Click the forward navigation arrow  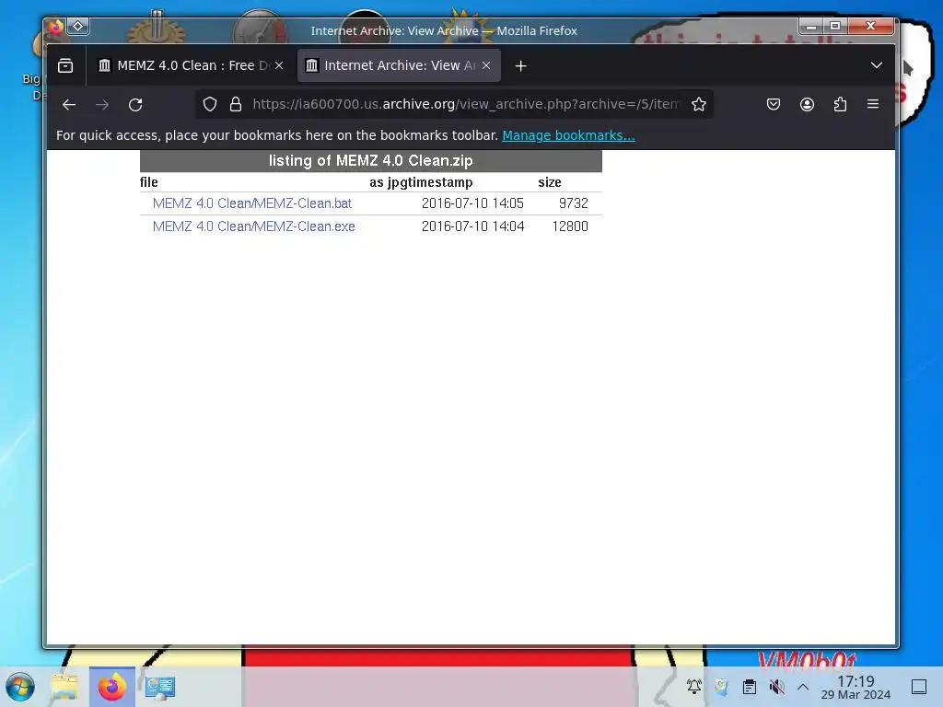[x=102, y=105]
